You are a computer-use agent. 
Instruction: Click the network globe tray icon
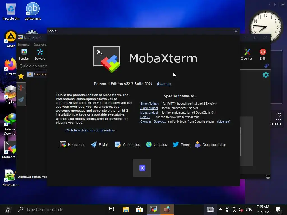[234, 209]
